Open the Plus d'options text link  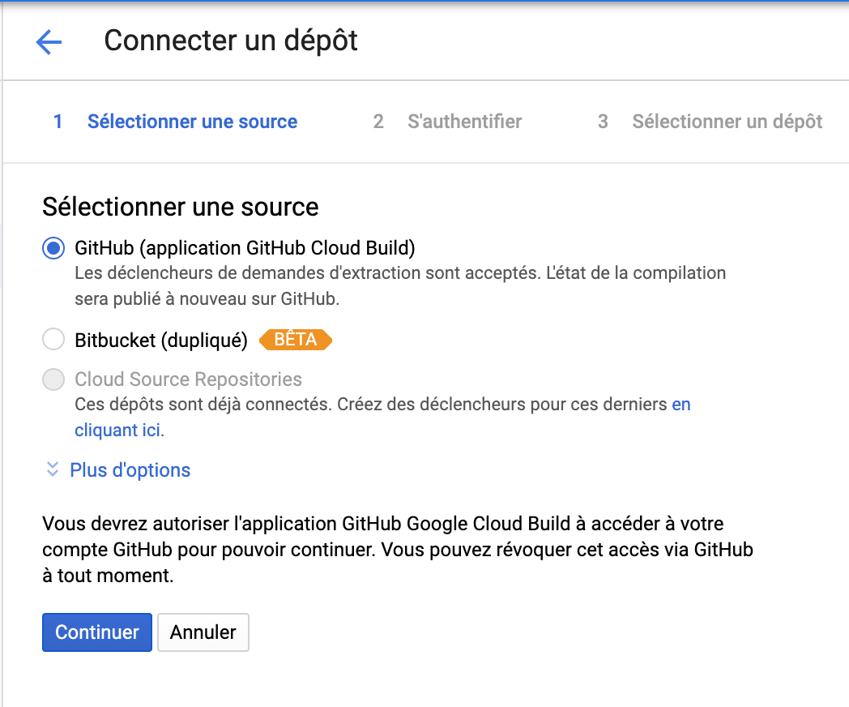[130, 469]
